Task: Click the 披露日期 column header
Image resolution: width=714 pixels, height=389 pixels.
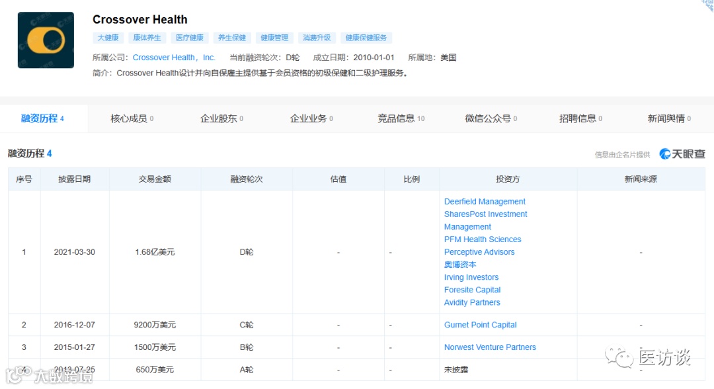Action: [75, 179]
